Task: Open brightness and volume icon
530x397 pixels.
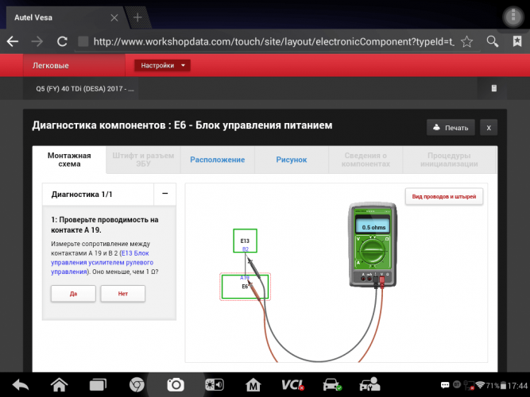Action: coord(215,385)
